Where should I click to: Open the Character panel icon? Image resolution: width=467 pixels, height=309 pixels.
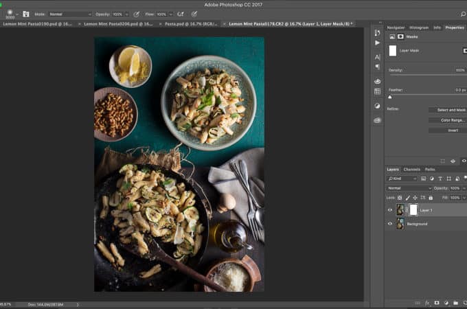(x=377, y=57)
